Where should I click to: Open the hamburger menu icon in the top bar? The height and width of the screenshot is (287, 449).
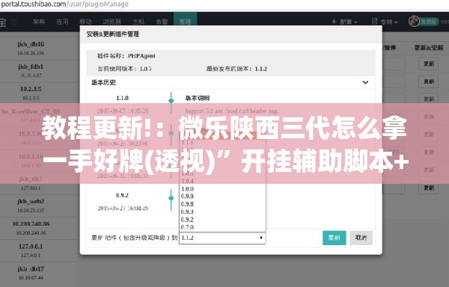click(13, 22)
